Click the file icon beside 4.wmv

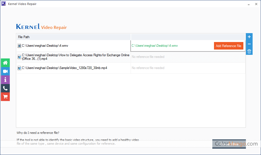coord(19,46)
